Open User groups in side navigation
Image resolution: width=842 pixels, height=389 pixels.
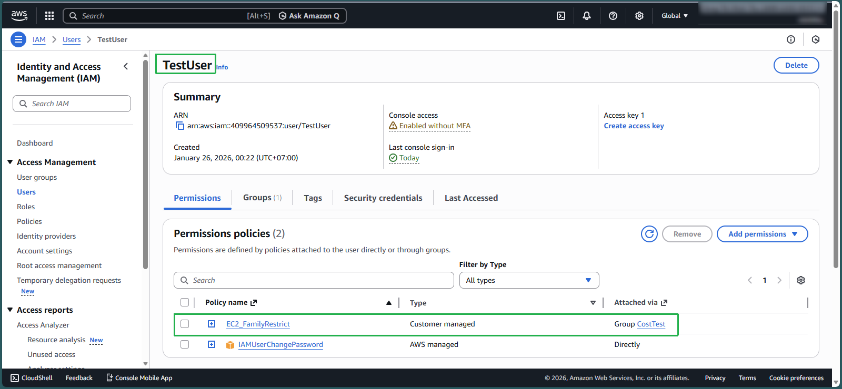(37, 177)
